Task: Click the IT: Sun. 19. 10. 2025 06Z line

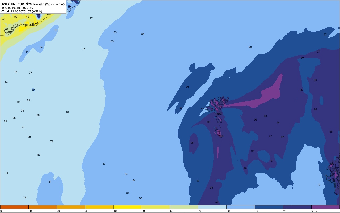Action: [x=17, y=8]
